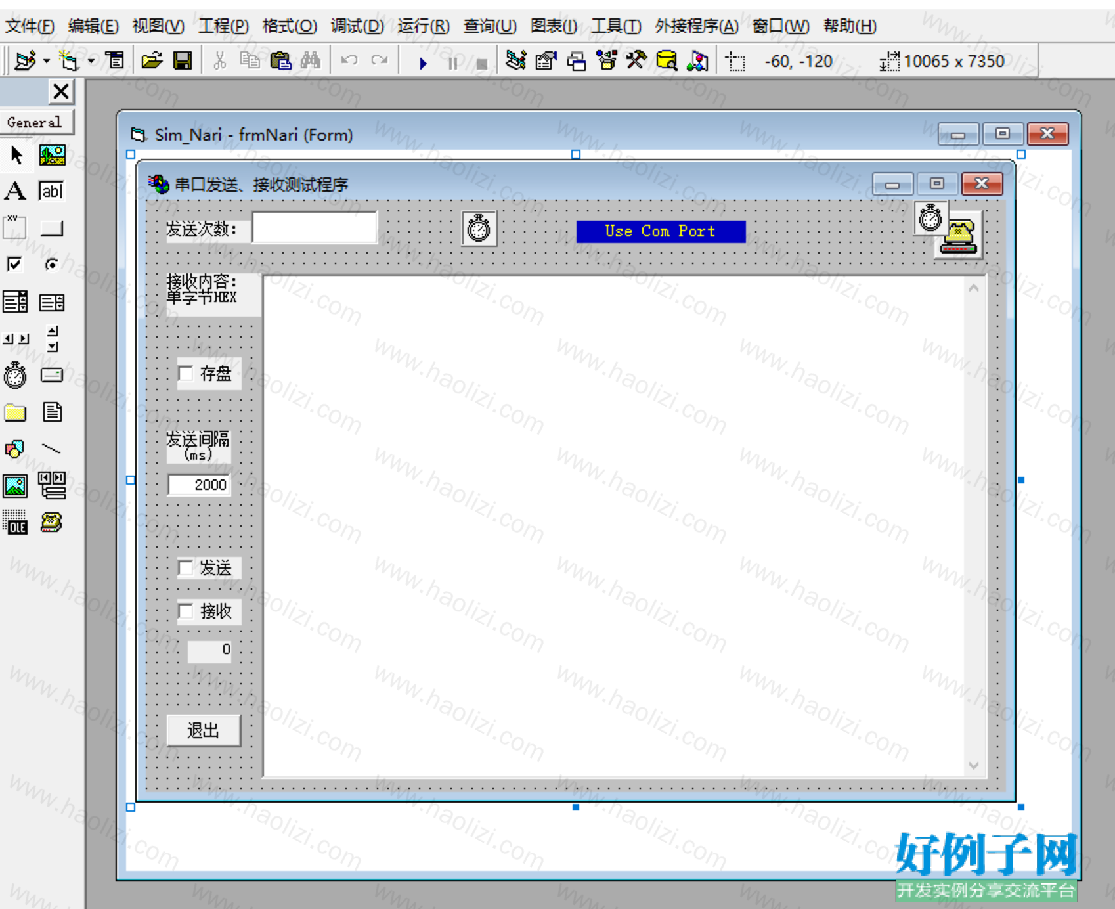Viewport: 1115px width, 909px height.
Task: Expand the Add Form dropdown arrow
Action: [x=91, y=61]
